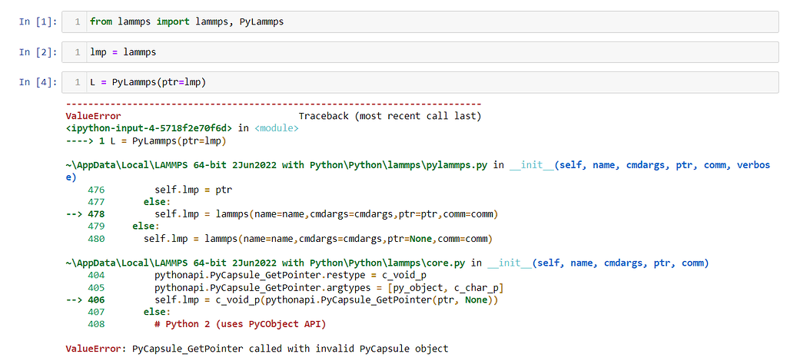Click the comment line # Python 2 (uses PyCObject API)
The width and height of the screenshot is (787, 364).
(x=241, y=324)
